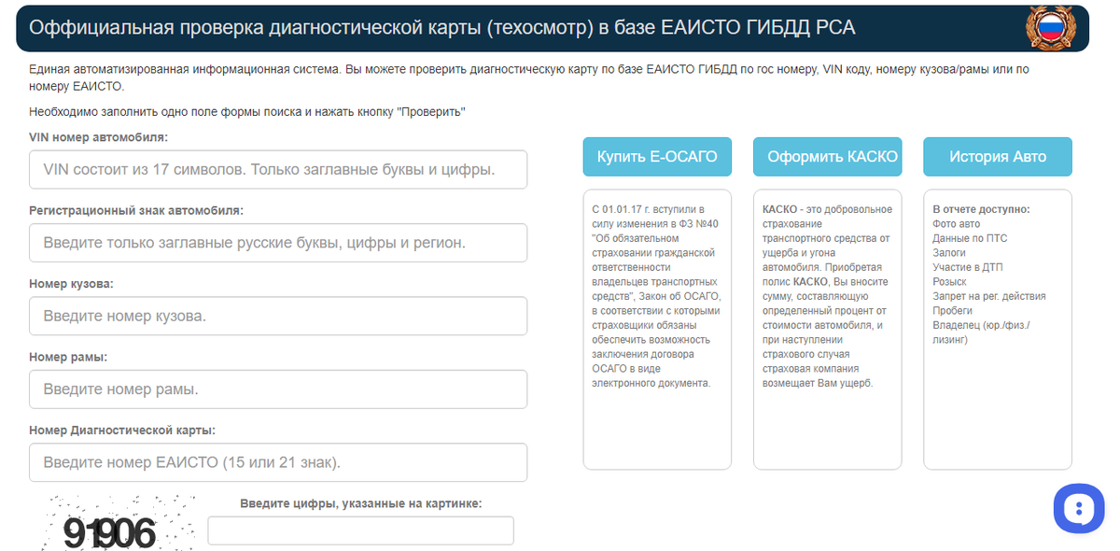The image size is (1120, 551).
Task: Click the captcha digits input field
Action: [360, 530]
